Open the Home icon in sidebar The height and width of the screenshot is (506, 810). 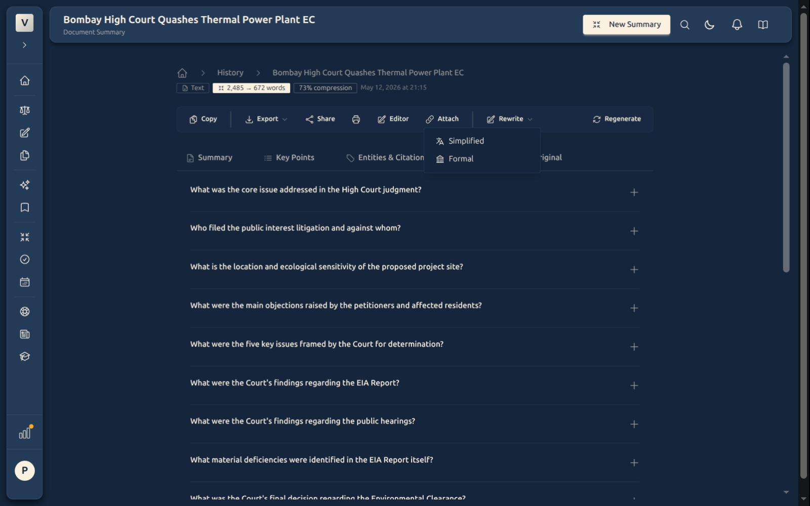(x=24, y=81)
